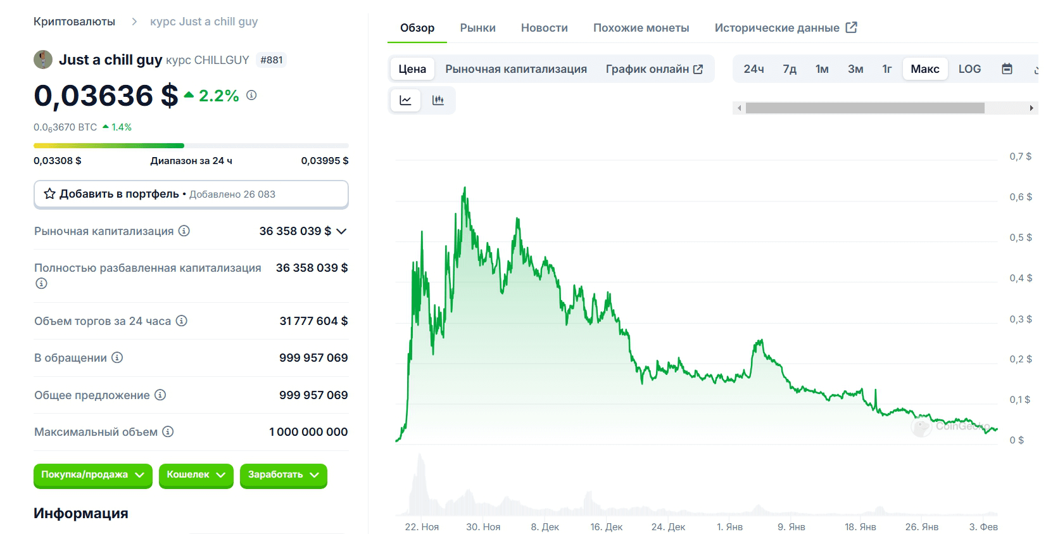This screenshot has width=1053, height=534.
Task: Open the Заработать dropdown
Action: [x=284, y=475]
